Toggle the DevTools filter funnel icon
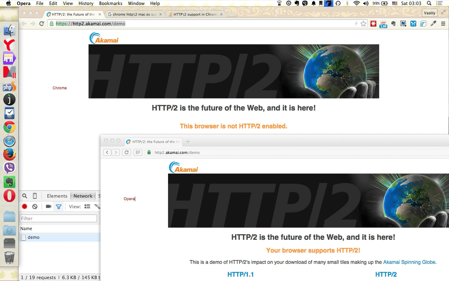449x281 pixels. tap(58, 206)
